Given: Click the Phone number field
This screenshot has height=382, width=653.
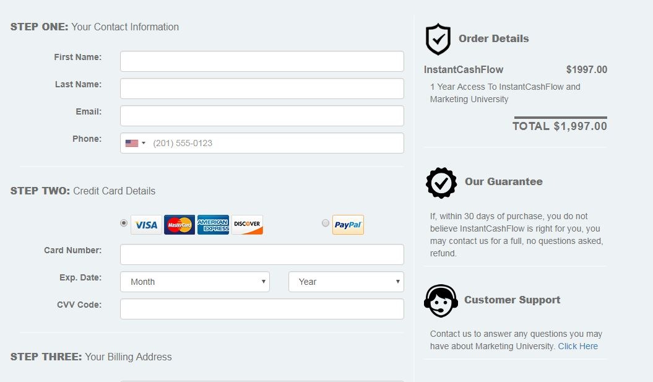Looking at the screenshot, I should (x=275, y=143).
